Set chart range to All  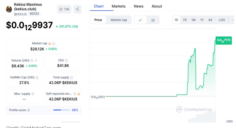tap(210, 20)
